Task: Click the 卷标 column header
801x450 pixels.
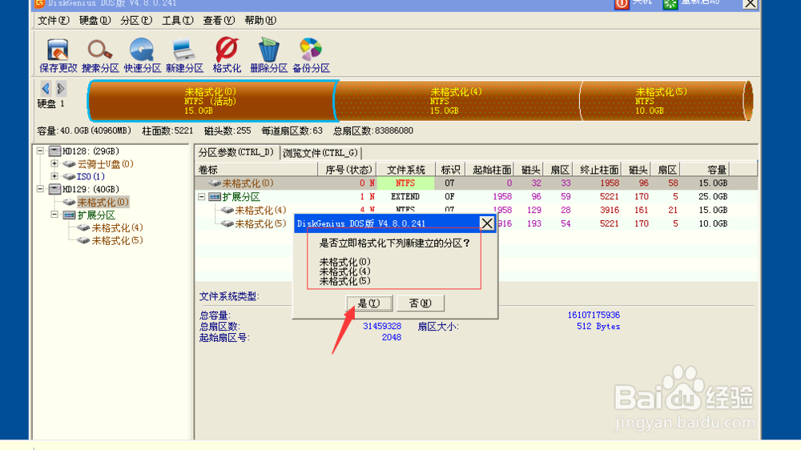Action: click(x=256, y=170)
